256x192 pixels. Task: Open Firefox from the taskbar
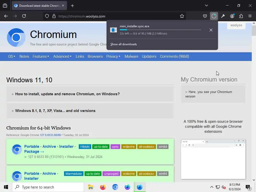[103, 187]
